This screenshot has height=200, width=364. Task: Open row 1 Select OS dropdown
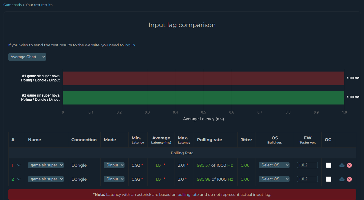click(x=274, y=165)
